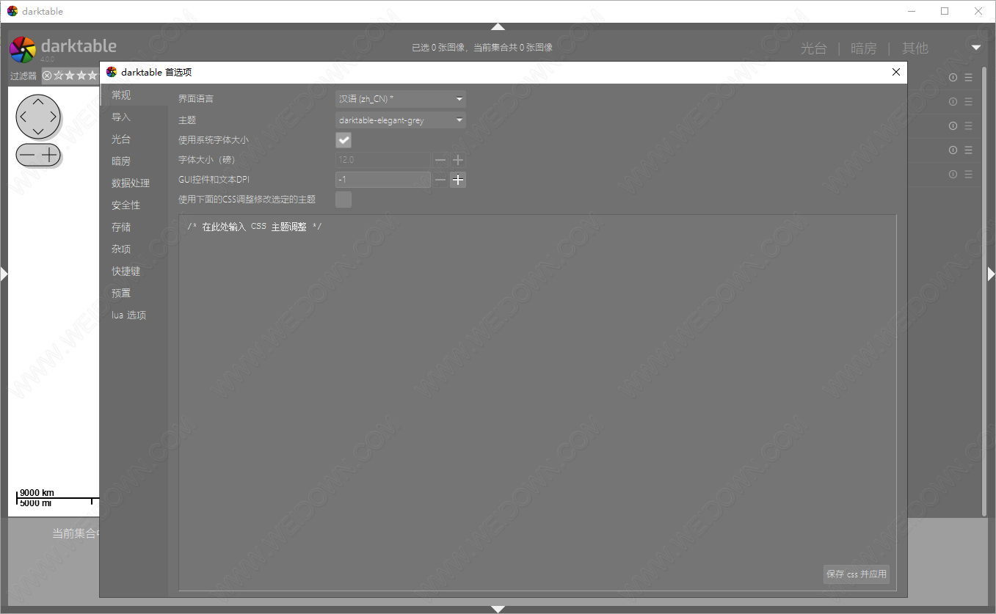This screenshot has width=996, height=614.
Task: Collapse the left panel triangle
Action: [4, 274]
